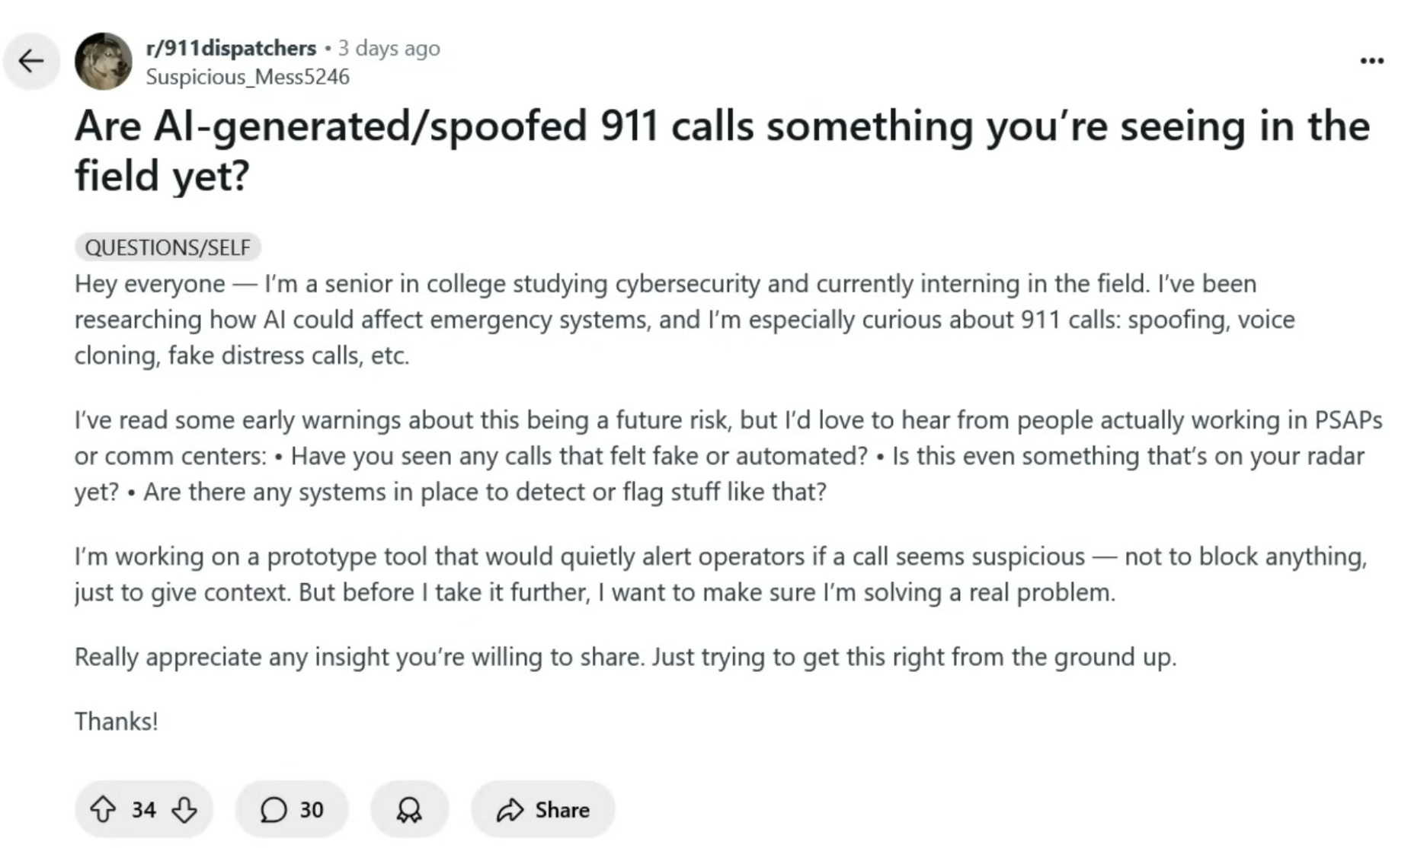
Task: Click the prototype tool paragraph
Action: pyautogui.click(x=721, y=575)
